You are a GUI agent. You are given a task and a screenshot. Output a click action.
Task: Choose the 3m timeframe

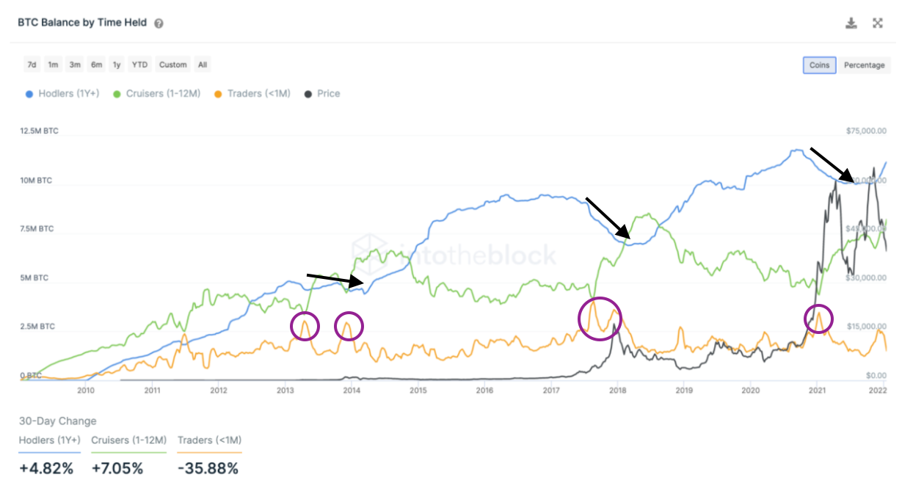pos(74,65)
